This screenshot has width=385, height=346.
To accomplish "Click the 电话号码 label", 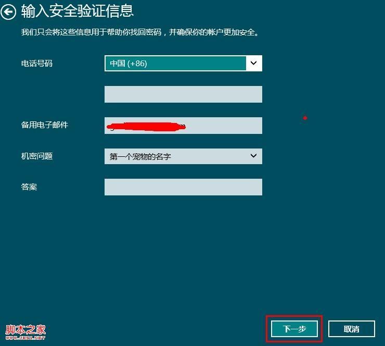I will (x=37, y=64).
